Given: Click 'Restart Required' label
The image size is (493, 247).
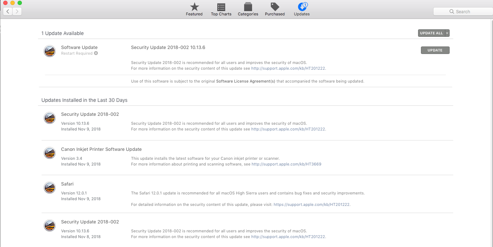Looking at the screenshot, I should [x=77, y=53].
